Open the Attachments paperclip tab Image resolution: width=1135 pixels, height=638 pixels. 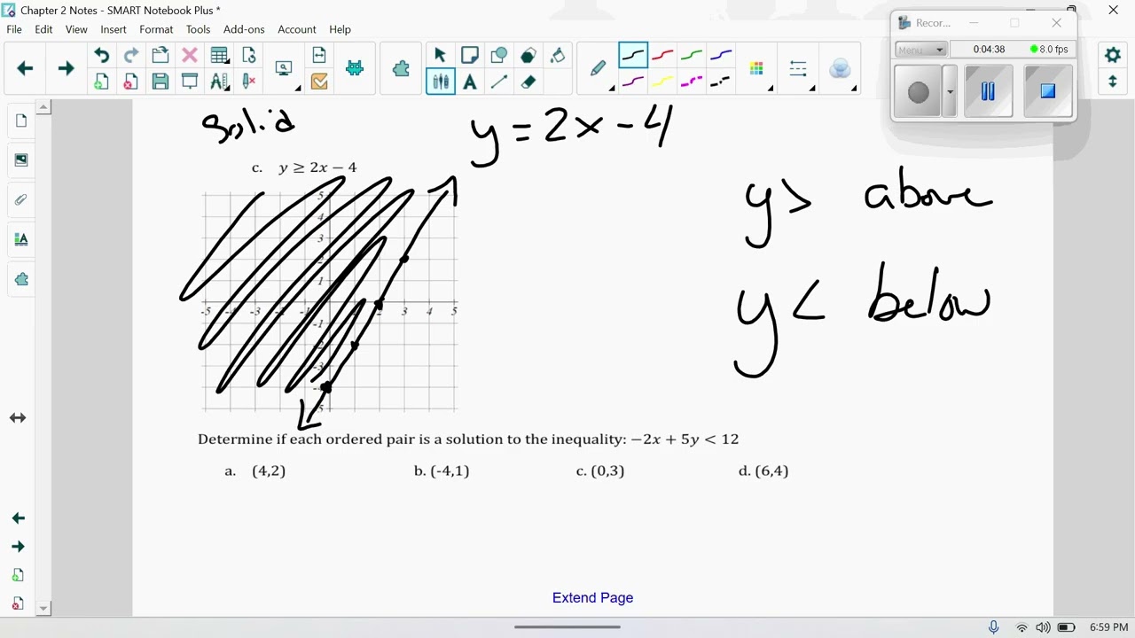21,199
